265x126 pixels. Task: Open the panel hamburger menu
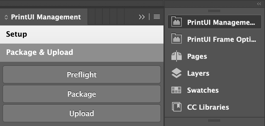pos(157,17)
